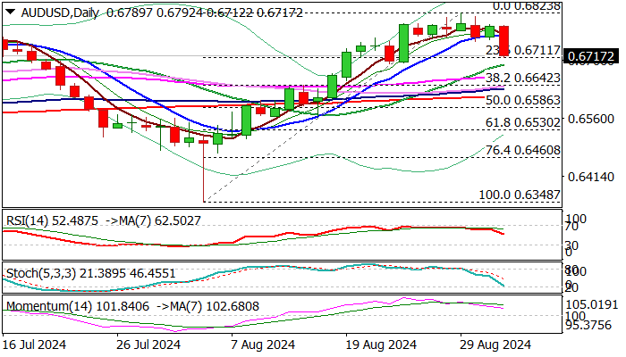Click the current price label 0.67172

pyautogui.click(x=591, y=56)
